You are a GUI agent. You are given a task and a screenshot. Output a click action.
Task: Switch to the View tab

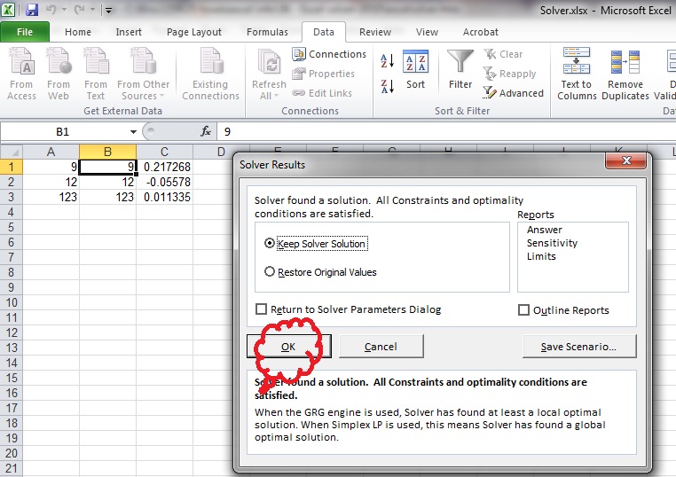[x=428, y=32]
